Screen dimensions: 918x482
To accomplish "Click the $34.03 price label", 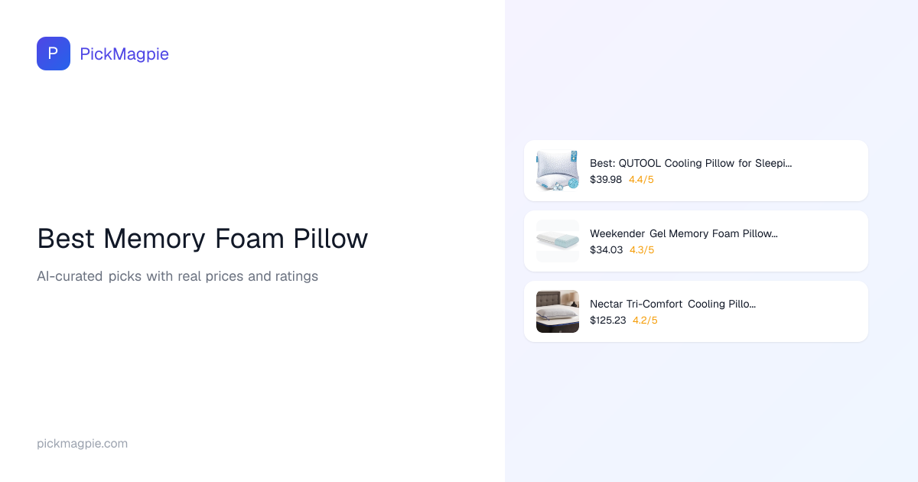I will point(607,250).
